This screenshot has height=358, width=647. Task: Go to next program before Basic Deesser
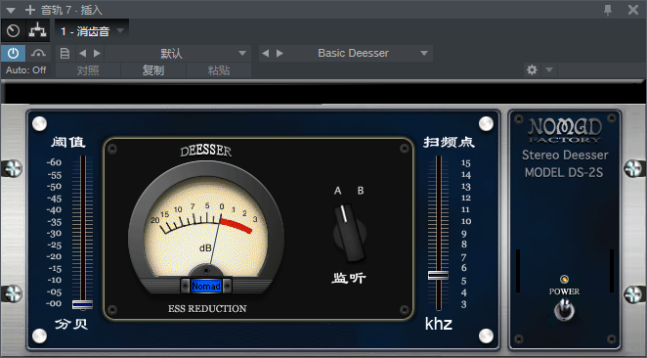(280, 53)
